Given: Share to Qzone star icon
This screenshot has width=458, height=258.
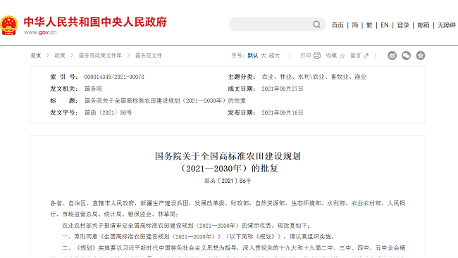Looking at the screenshot, I should (421, 56).
